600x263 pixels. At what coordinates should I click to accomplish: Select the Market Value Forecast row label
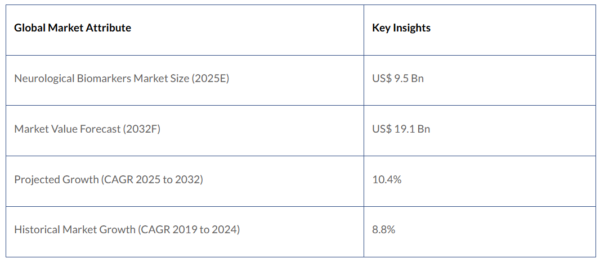[87, 129]
